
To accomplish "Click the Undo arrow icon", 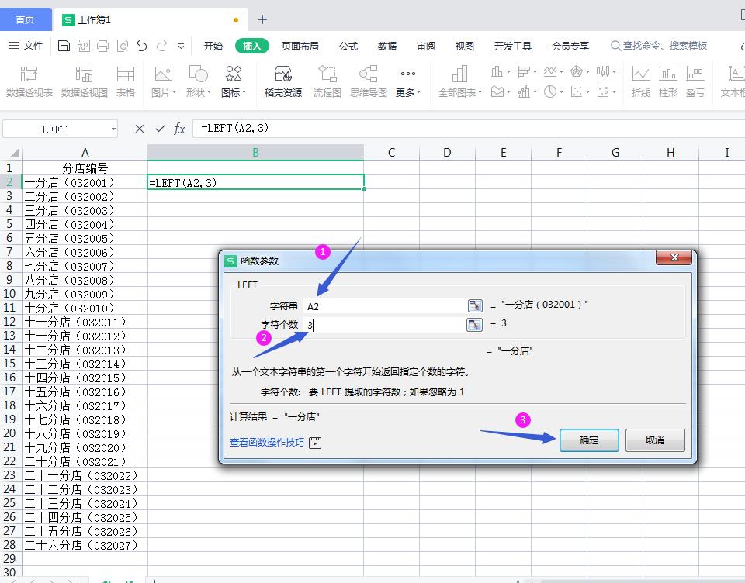I will click(x=141, y=46).
